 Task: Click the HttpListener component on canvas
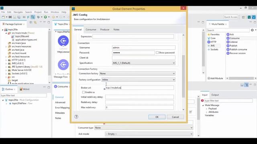pos(63,41)
